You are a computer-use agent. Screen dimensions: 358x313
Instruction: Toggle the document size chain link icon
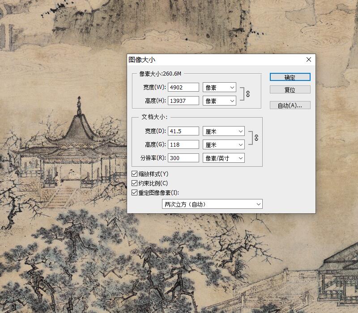point(256,138)
